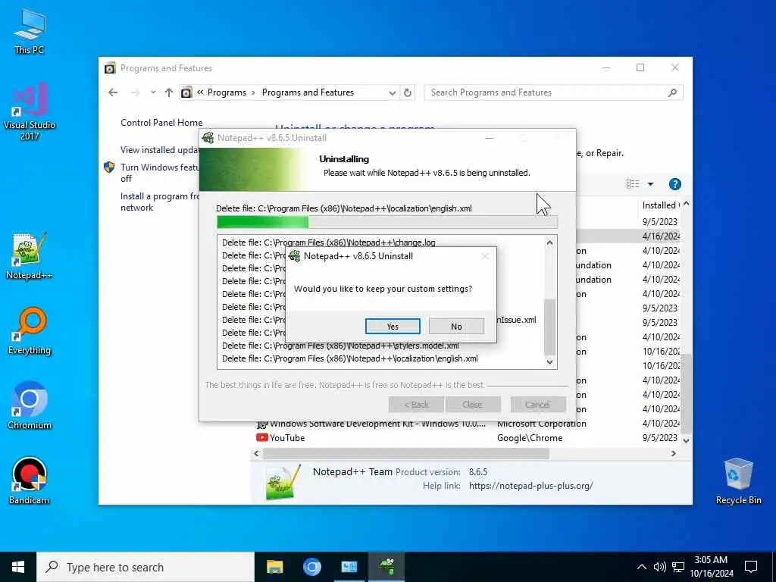Image resolution: width=776 pixels, height=582 pixels.
Task: Open Programs and Features help icon
Action: [674, 184]
